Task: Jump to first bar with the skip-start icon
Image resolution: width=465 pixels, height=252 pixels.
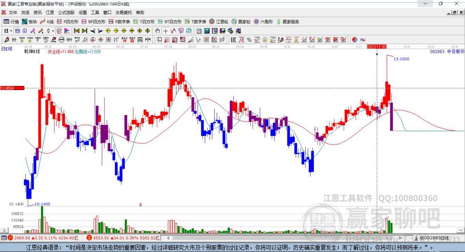Action: [x=76, y=31]
